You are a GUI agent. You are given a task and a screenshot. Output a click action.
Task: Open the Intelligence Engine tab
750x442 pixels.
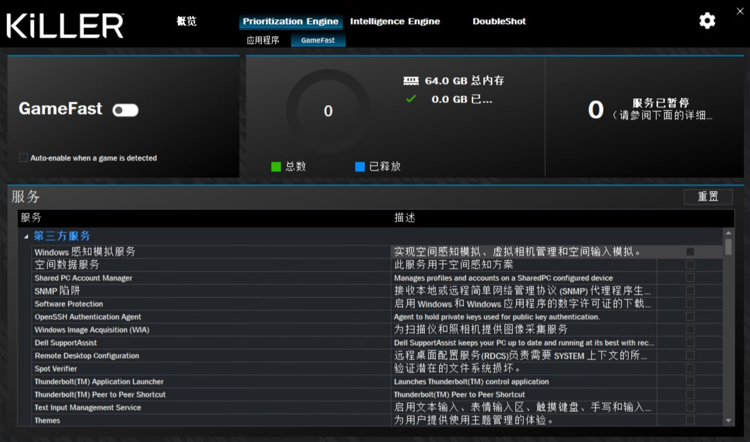coord(395,21)
